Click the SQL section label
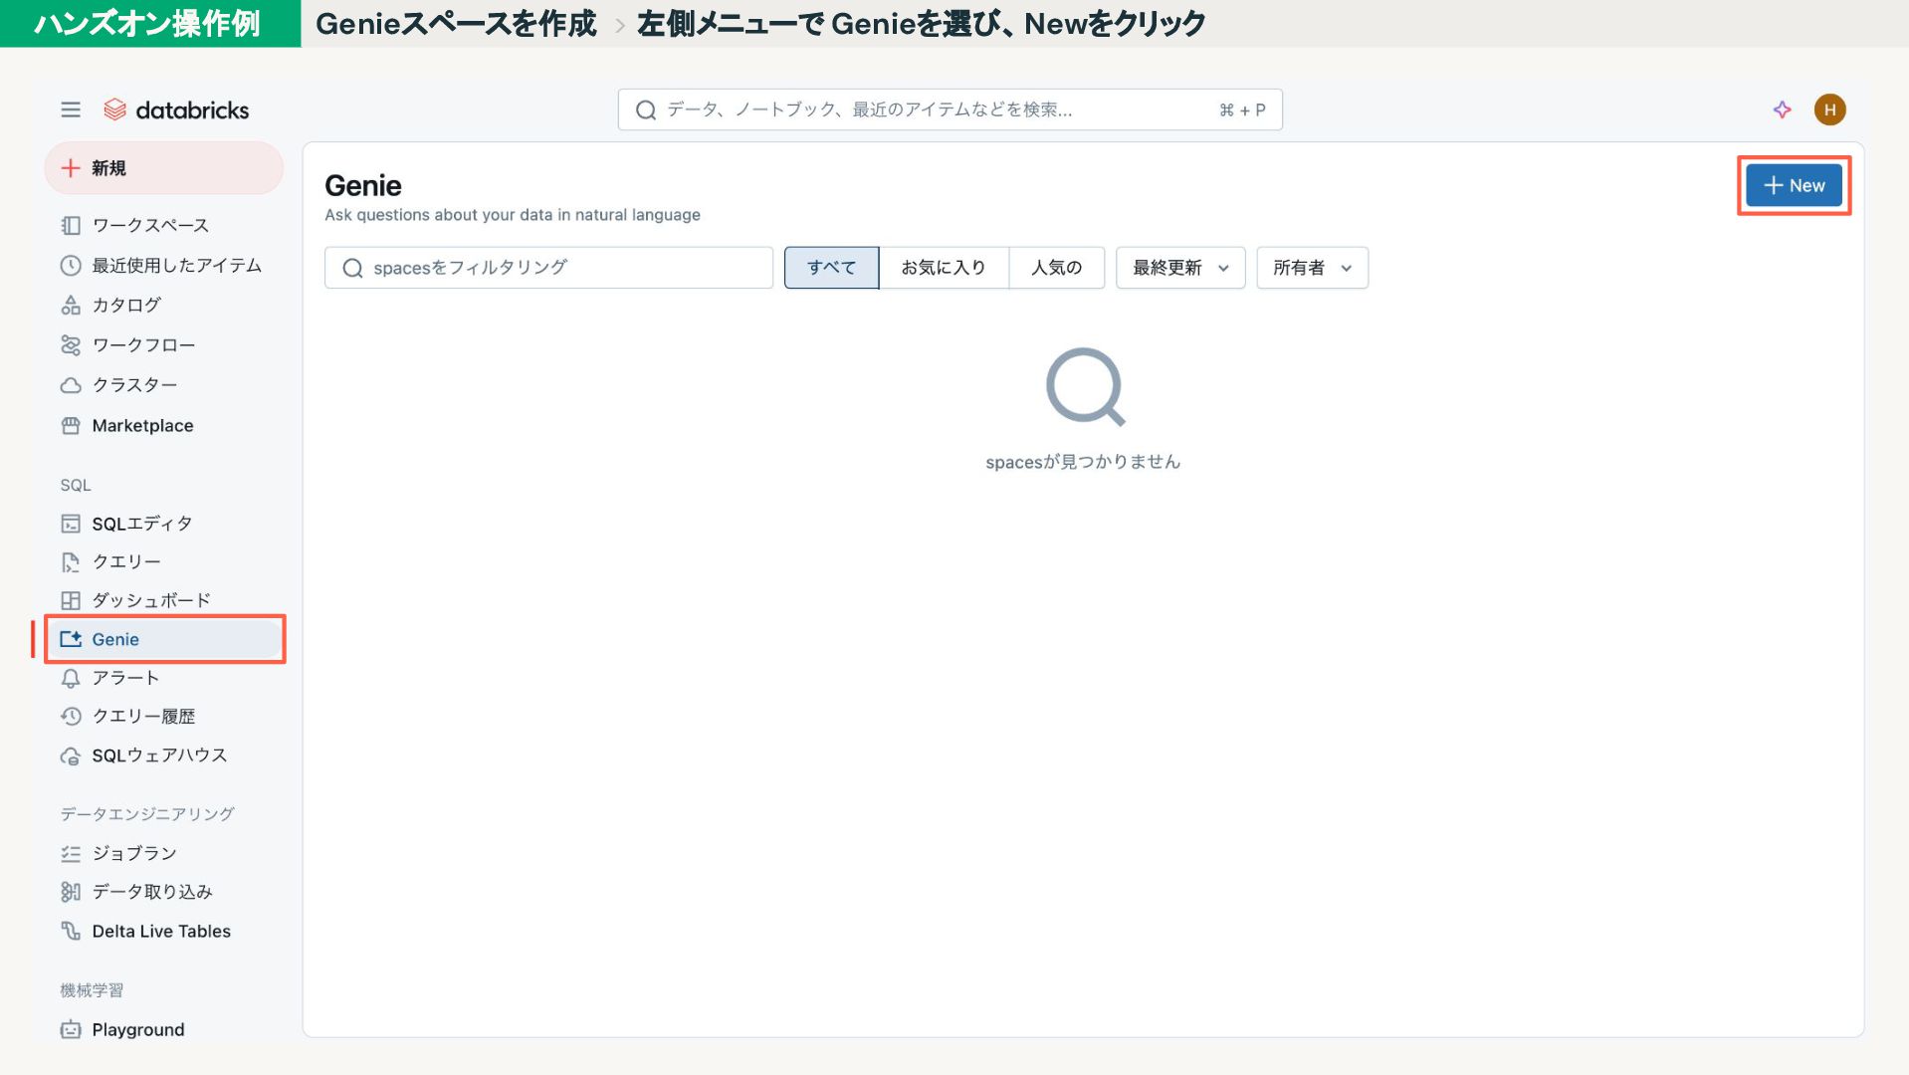The image size is (1909, 1075). coord(76,486)
